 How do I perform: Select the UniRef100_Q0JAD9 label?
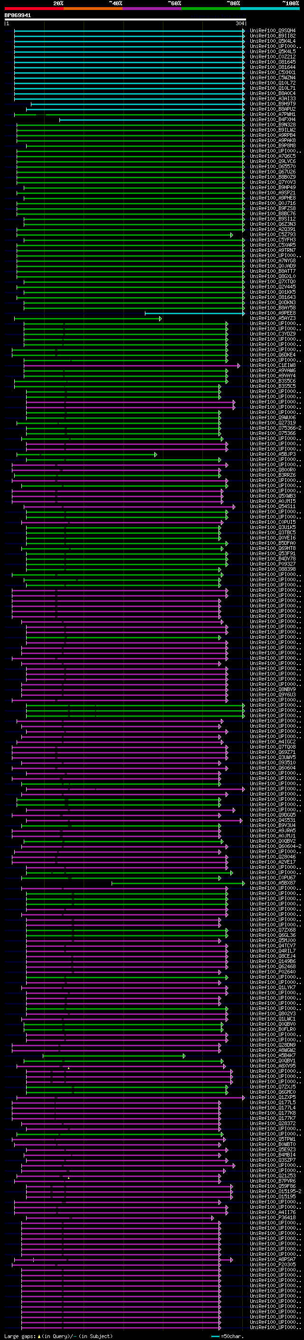(x=273, y=266)
